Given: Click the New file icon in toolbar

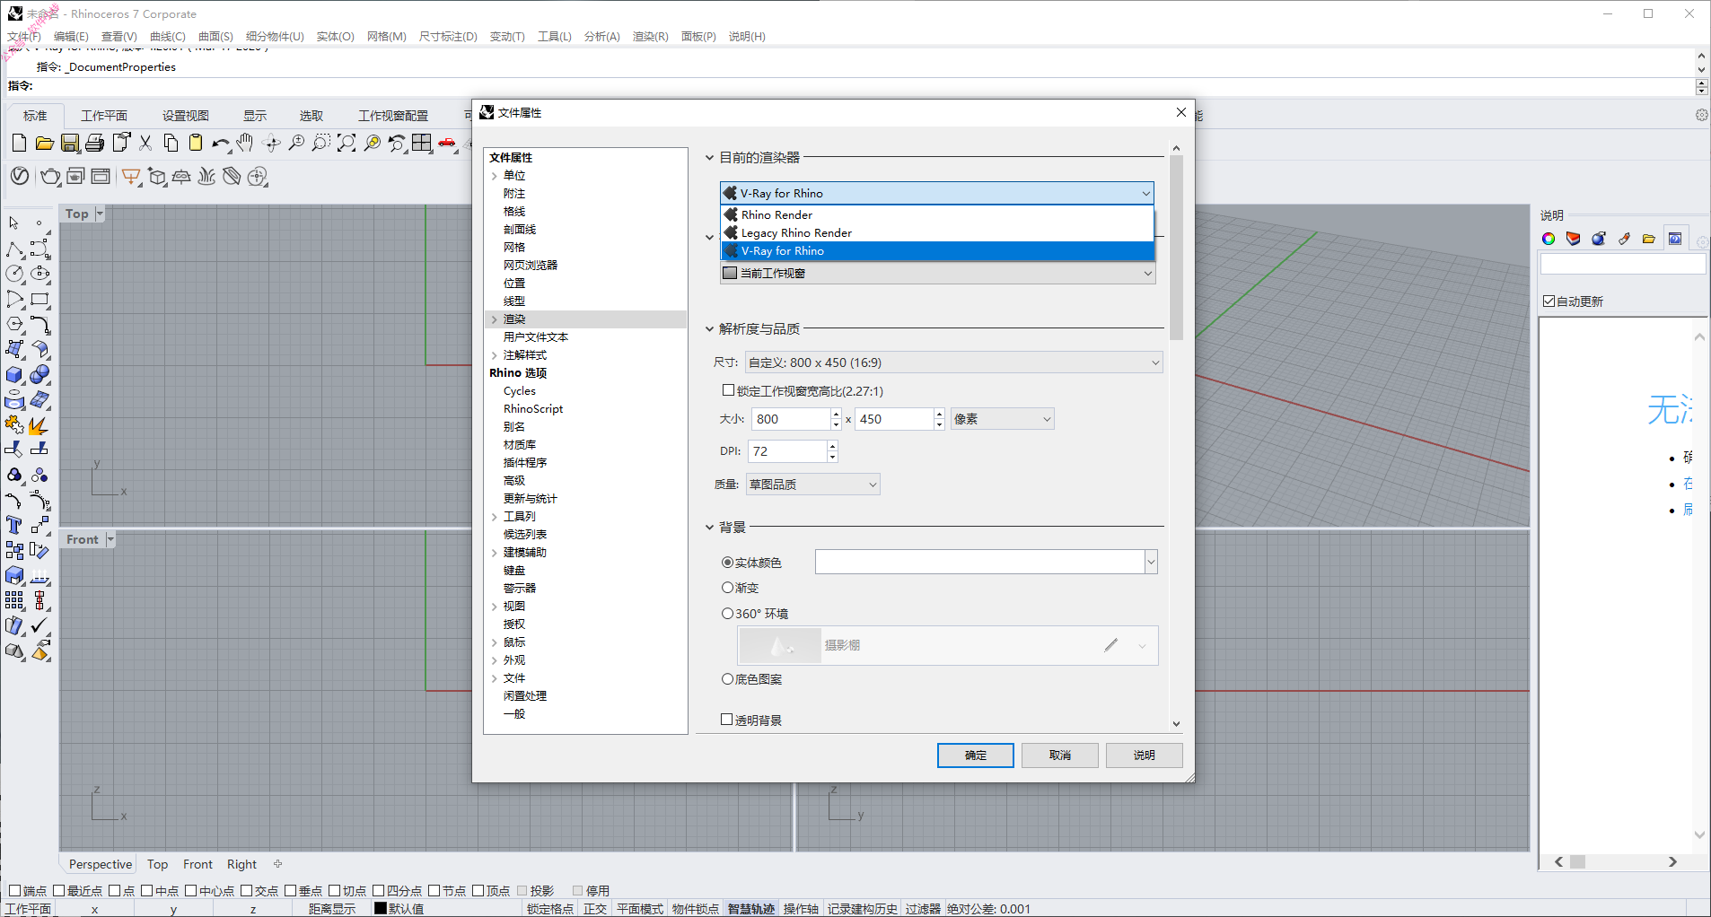Looking at the screenshot, I should click(19, 144).
